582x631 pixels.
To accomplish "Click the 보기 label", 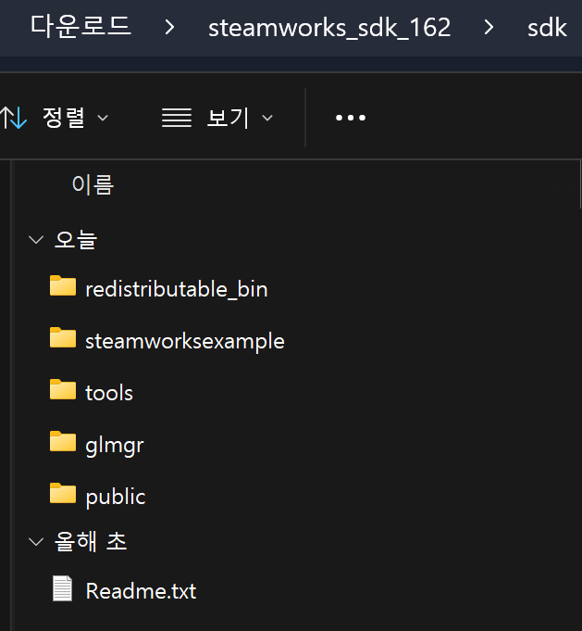I will point(228,118).
